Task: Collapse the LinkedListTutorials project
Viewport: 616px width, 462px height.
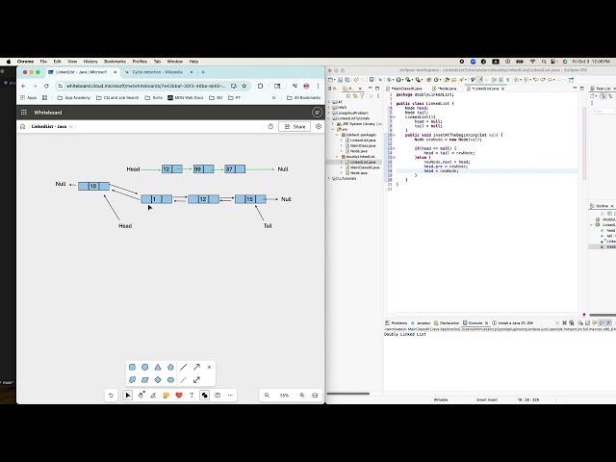Action: (329, 118)
